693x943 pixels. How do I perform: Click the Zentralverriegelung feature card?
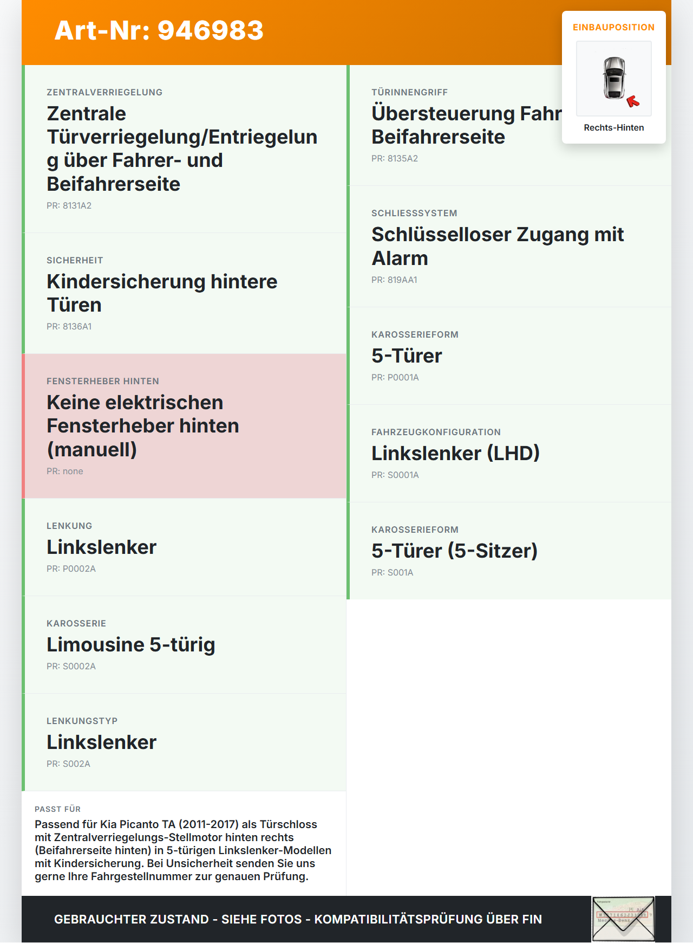click(184, 149)
